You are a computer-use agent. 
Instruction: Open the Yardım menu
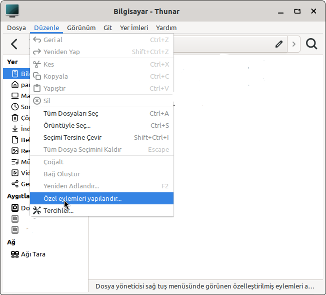(166, 28)
